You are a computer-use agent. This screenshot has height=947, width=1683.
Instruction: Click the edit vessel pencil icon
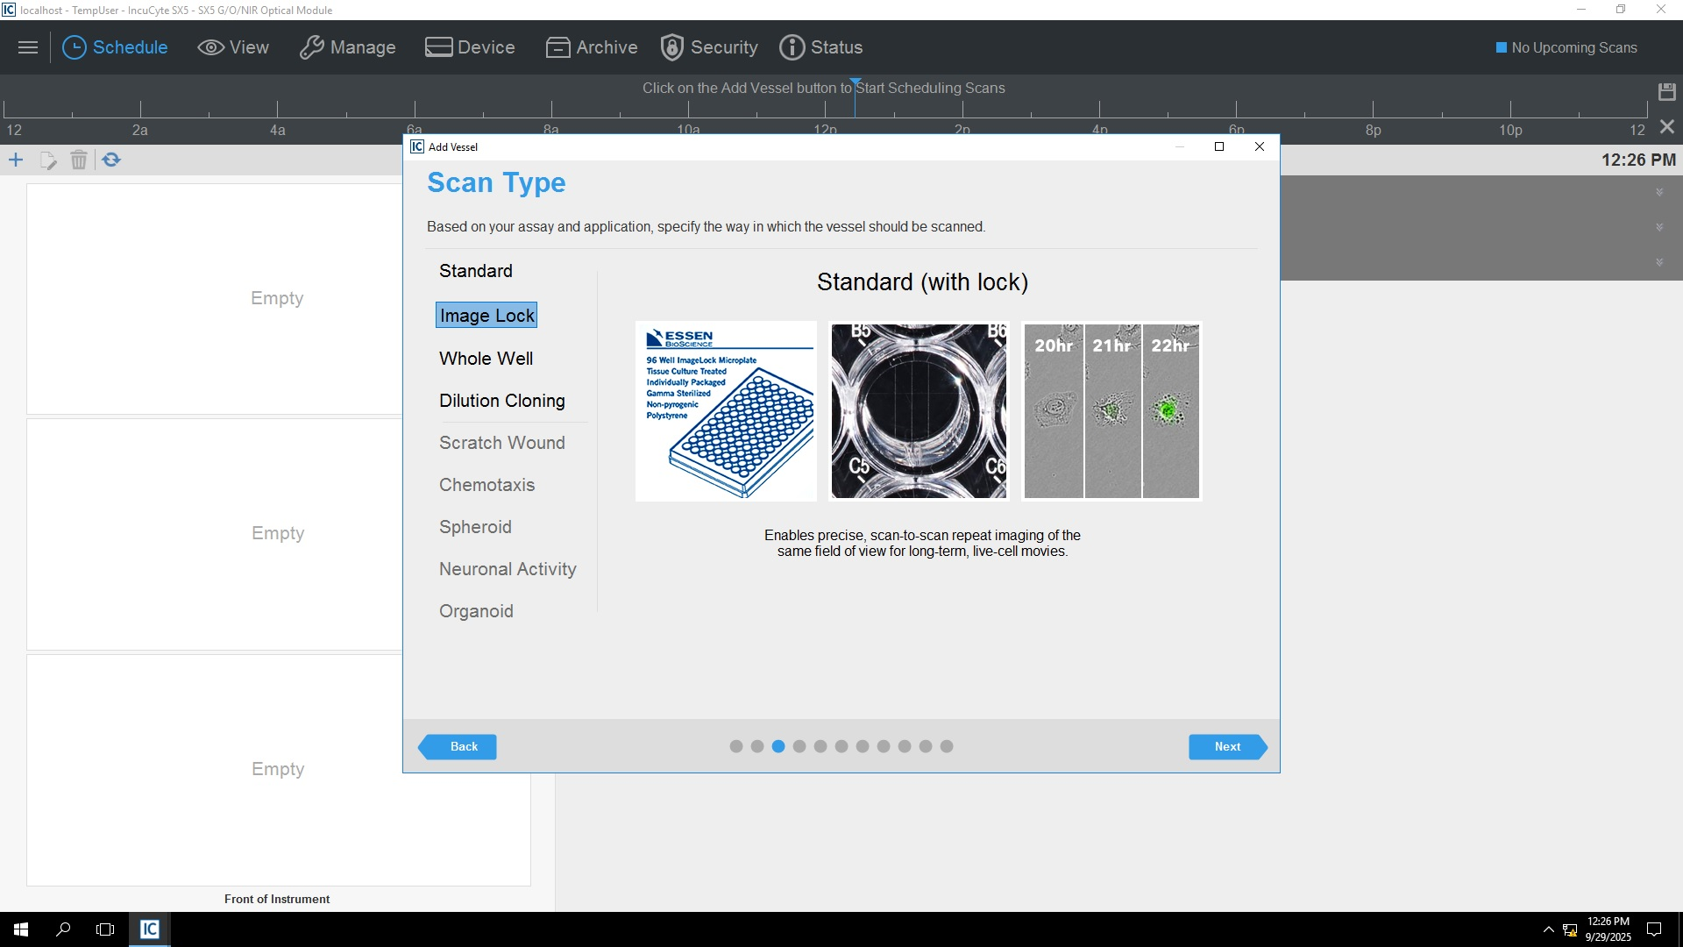point(48,160)
